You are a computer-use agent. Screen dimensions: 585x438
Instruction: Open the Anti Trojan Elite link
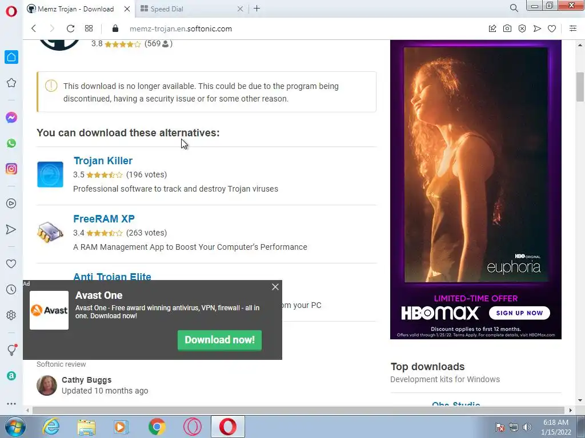113,277
